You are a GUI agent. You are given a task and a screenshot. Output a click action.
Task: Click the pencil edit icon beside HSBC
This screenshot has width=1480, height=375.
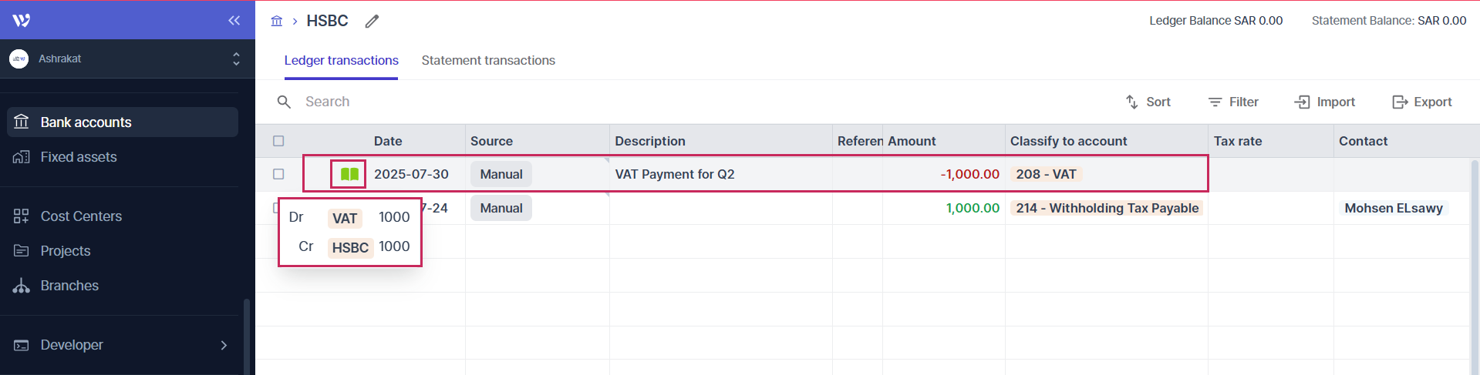[x=373, y=22]
